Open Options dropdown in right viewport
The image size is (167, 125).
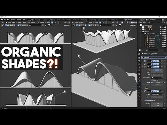133,25
